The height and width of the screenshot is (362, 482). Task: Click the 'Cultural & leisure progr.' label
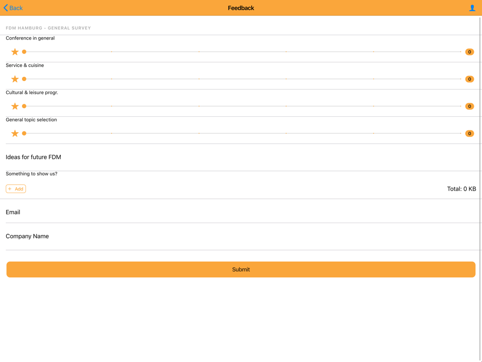pyautogui.click(x=32, y=92)
